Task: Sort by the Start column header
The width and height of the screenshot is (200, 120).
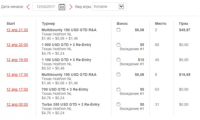Action: [11, 23]
